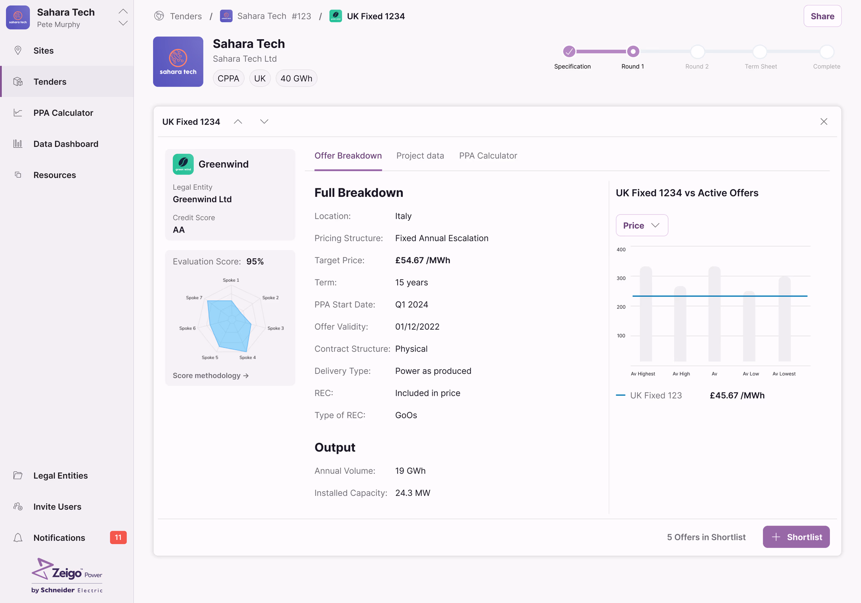Open Resources in the sidebar
This screenshot has width=861, height=603.
click(67, 175)
